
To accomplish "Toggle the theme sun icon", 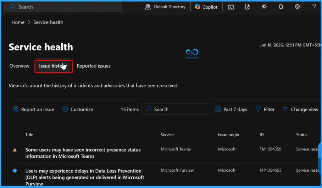I will pos(264,7).
